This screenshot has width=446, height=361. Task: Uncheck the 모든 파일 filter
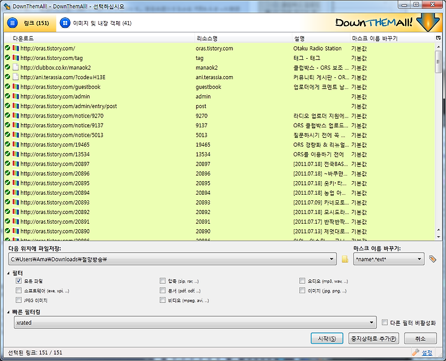(x=19, y=281)
